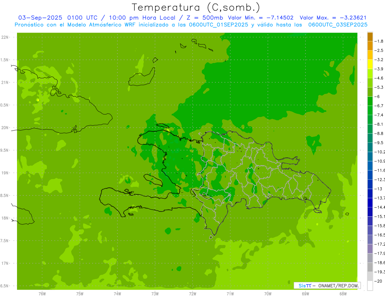Click the 21N latitude axis label
The height and width of the screenshot is (298, 385).
5,82
